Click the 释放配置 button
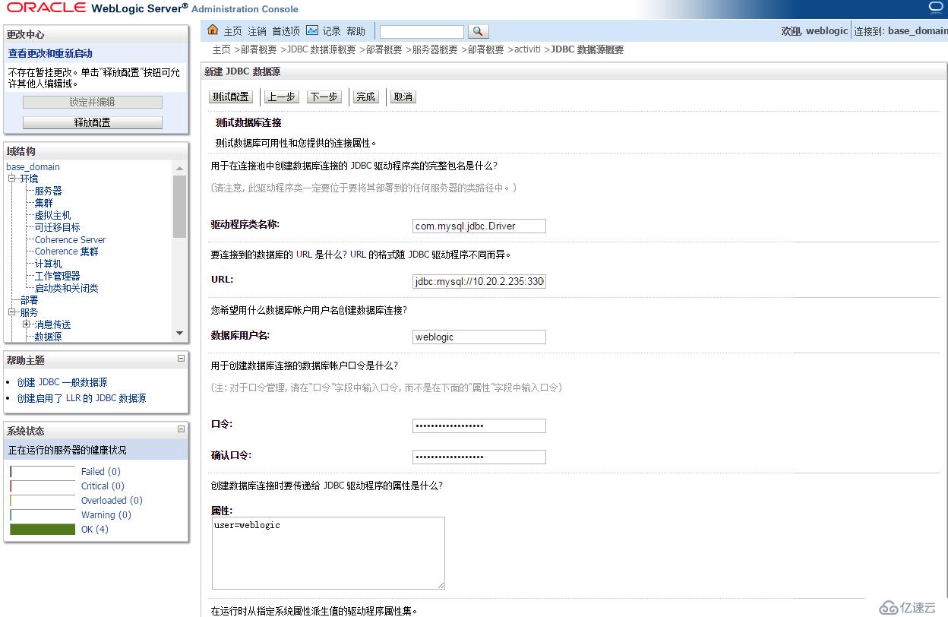This screenshot has height=617, width=948. (93, 122)
